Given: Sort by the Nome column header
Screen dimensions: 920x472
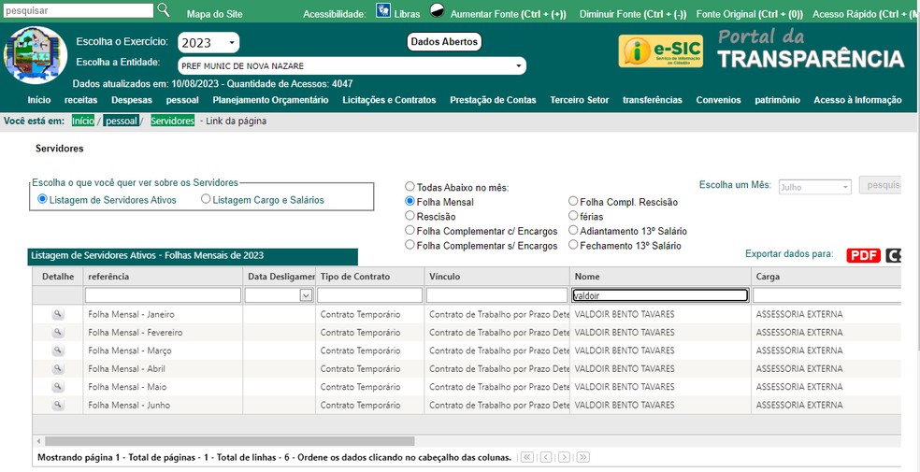Looking at the screenshot, I should (660, 276).
